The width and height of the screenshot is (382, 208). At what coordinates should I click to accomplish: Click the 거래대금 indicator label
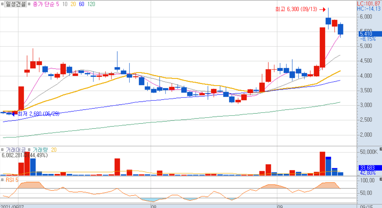click(15, 150)
